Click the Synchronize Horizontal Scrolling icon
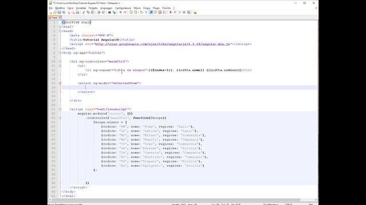The width and height of the screenshot is (366, 205). pos(136,13)
